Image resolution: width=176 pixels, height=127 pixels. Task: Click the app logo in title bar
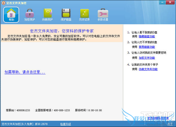point(4,3)
